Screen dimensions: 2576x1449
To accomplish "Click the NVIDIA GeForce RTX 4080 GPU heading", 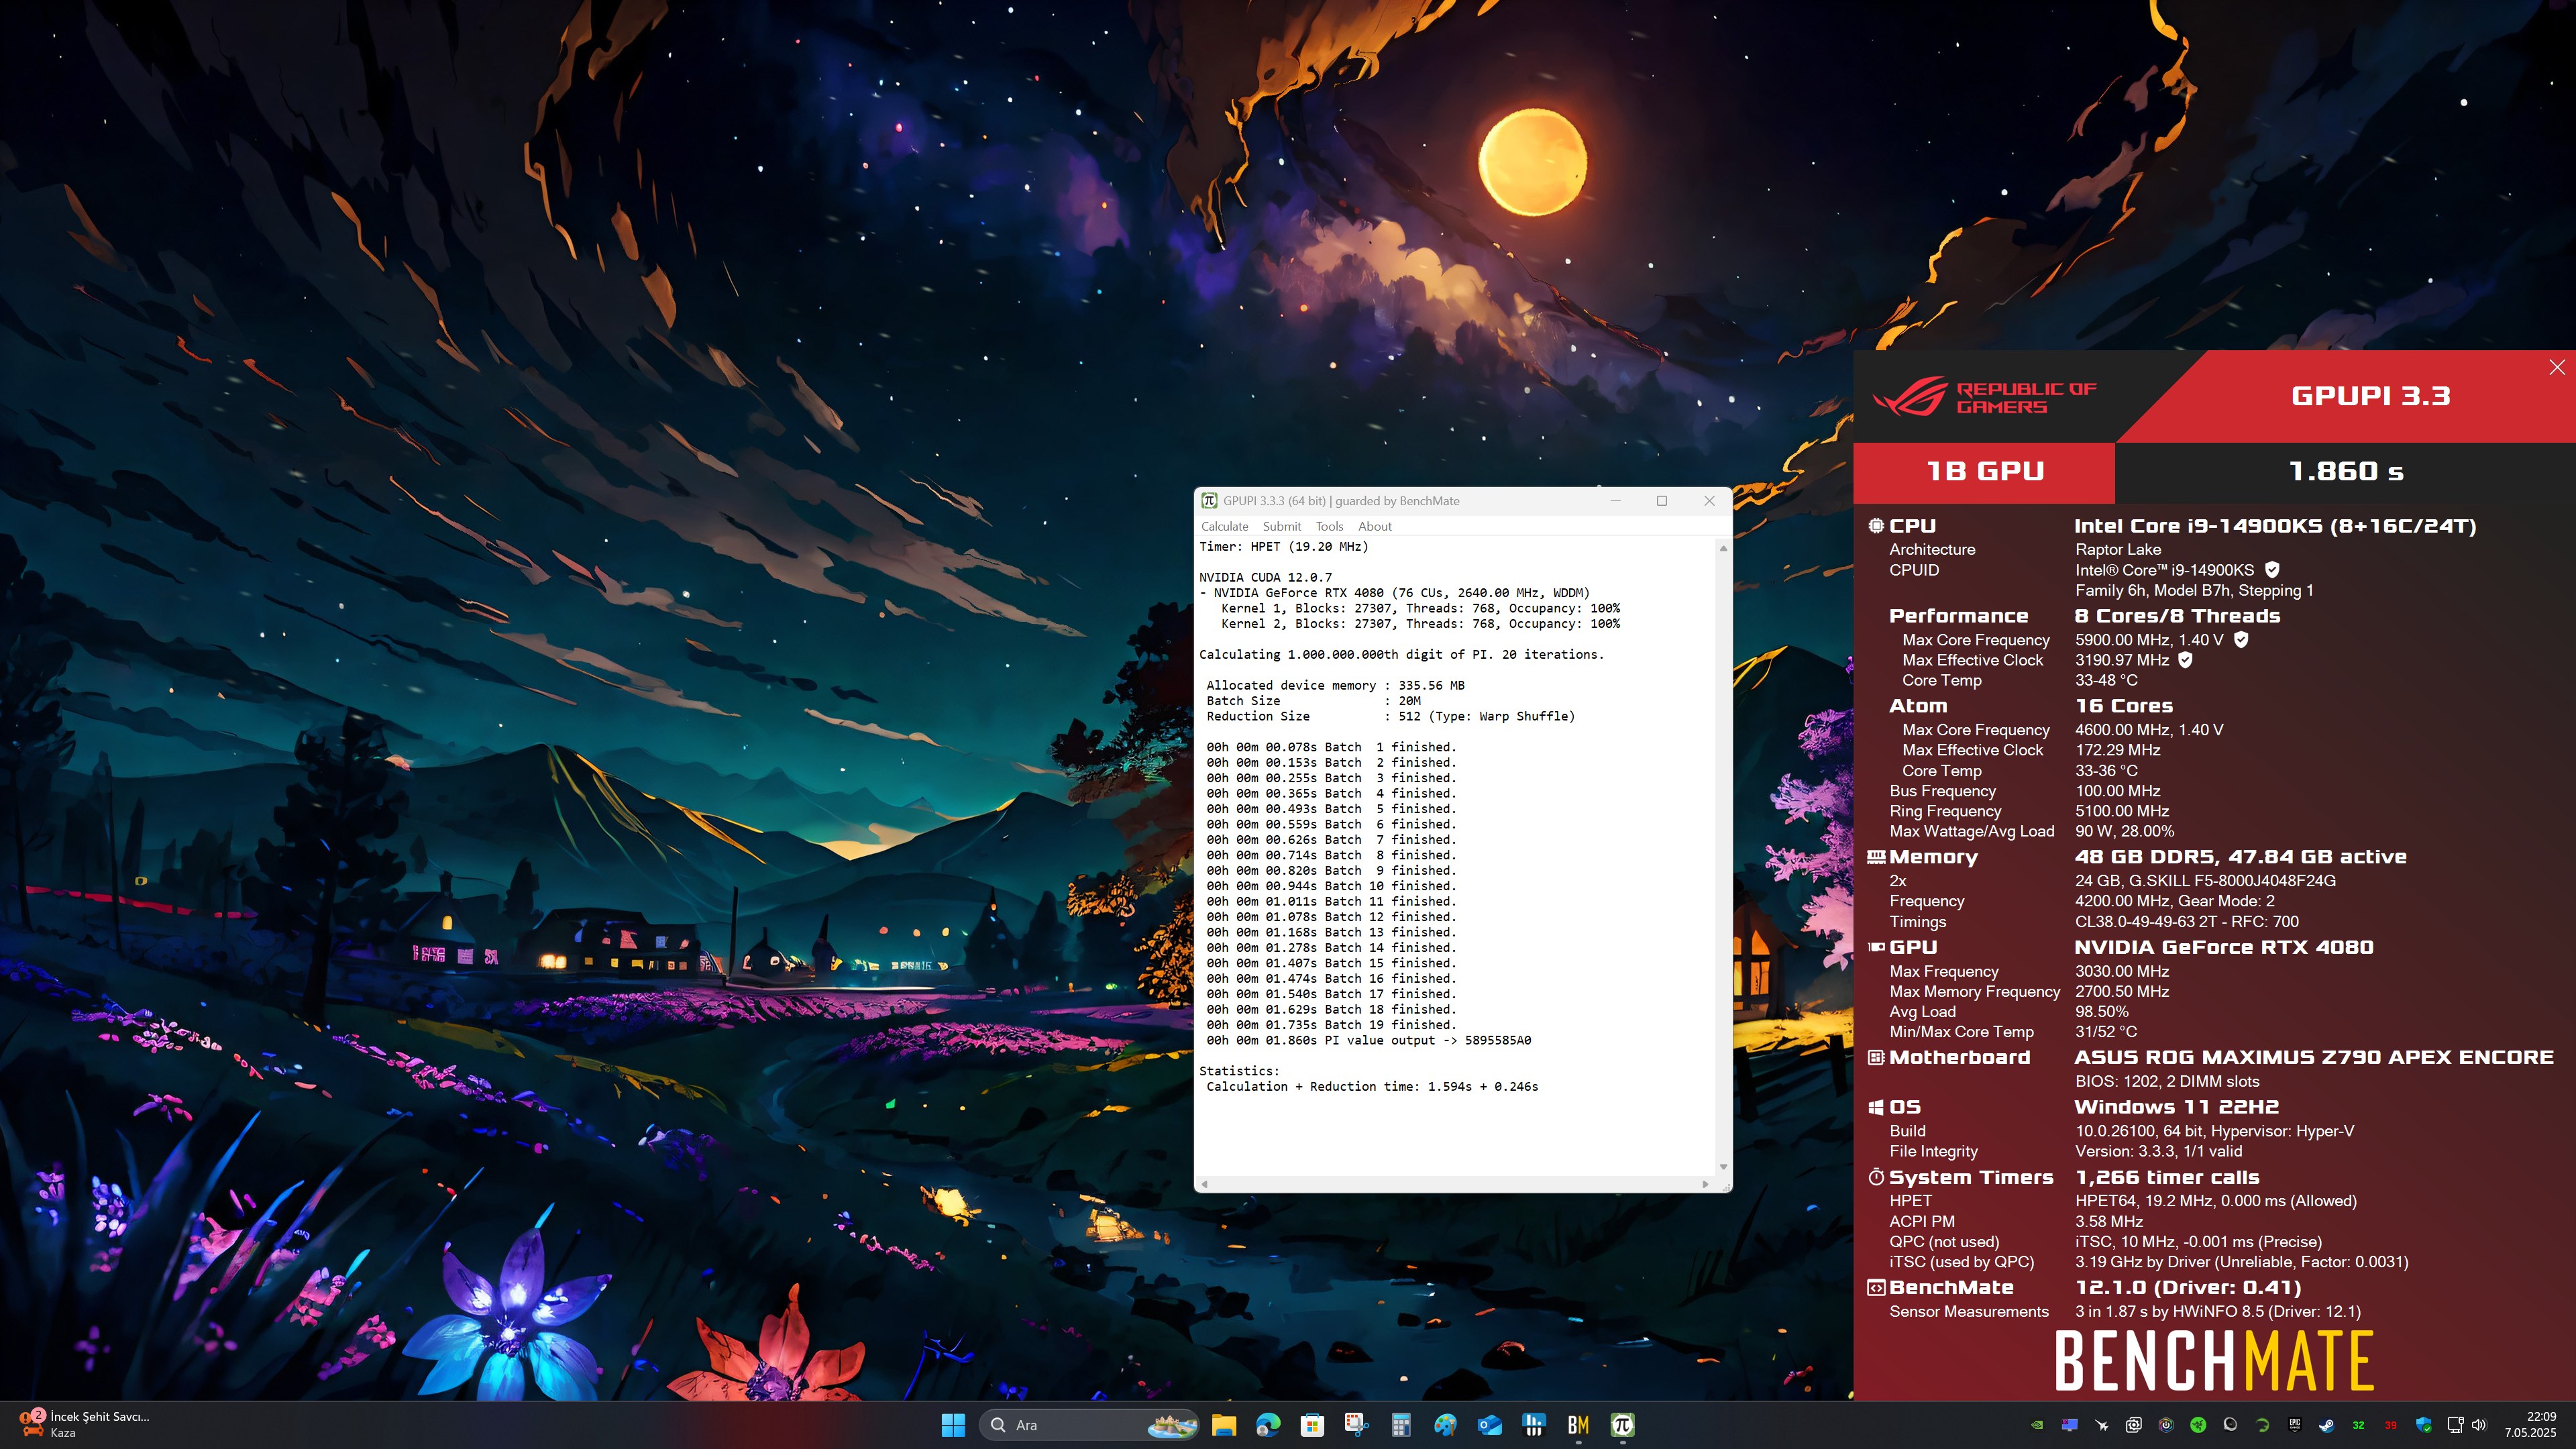I will 2223,947.
